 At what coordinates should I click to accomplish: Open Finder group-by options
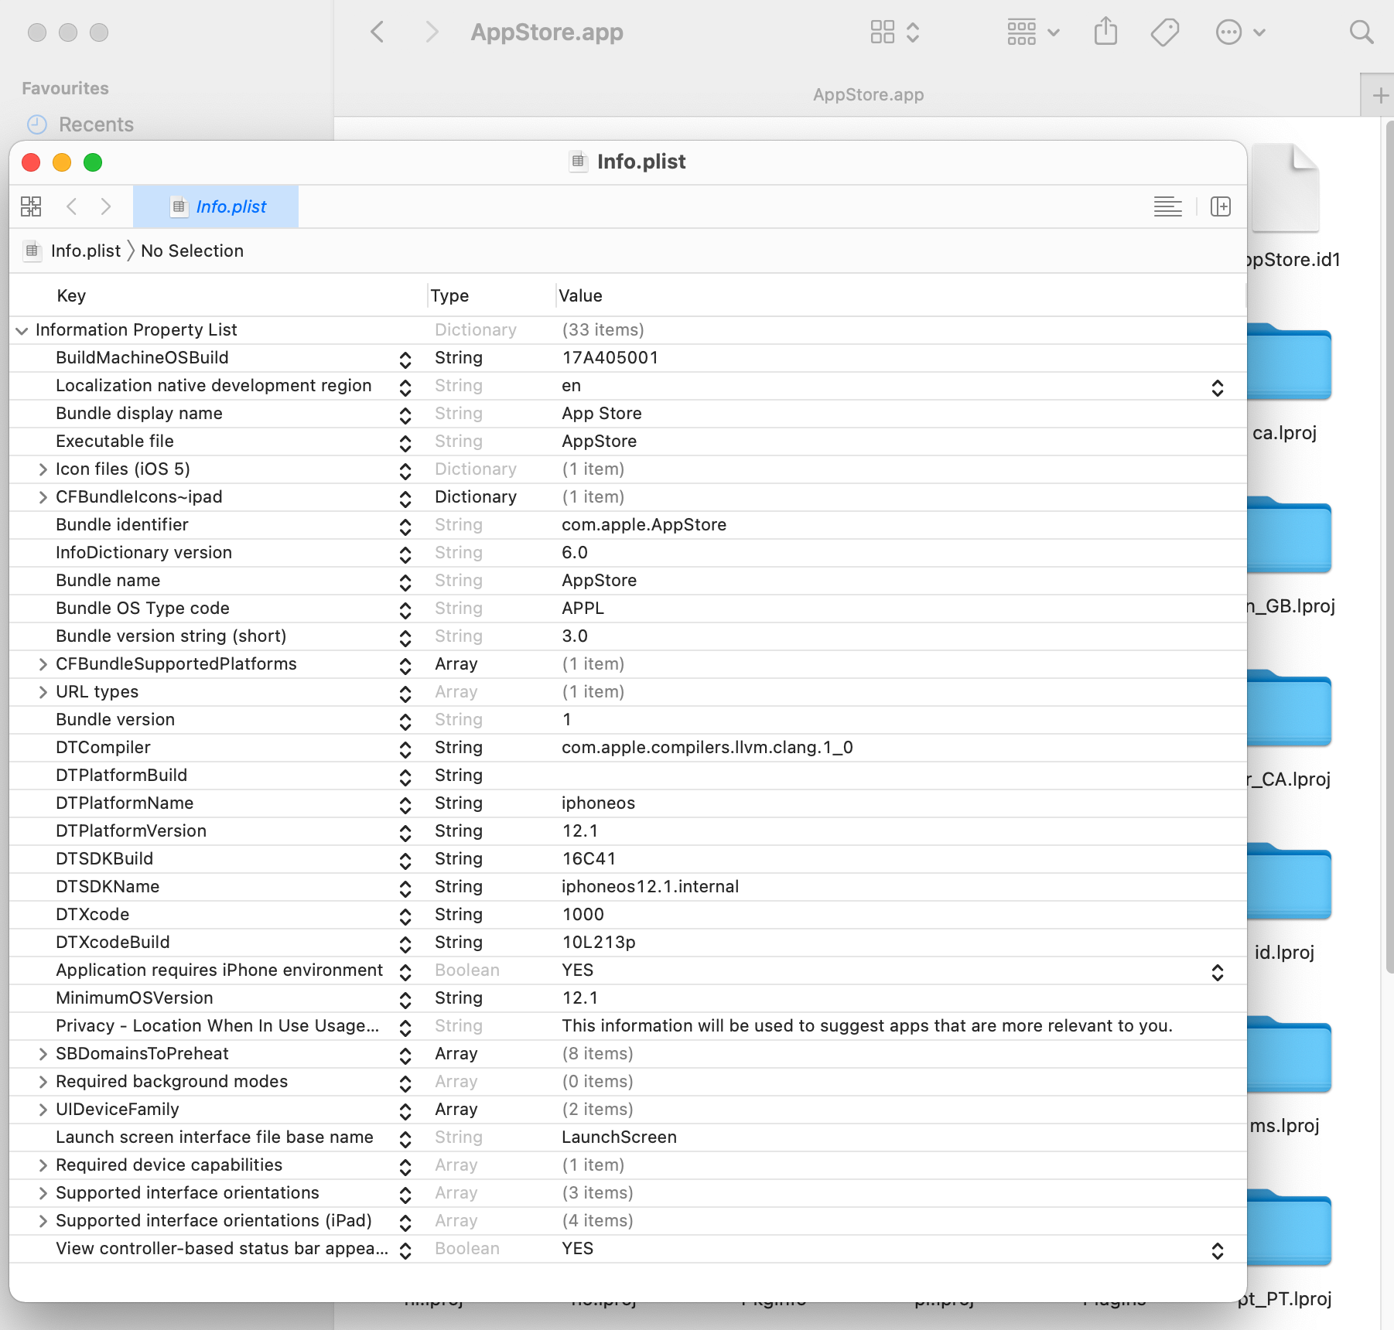(x=1034, y=32)
